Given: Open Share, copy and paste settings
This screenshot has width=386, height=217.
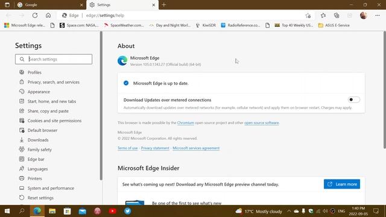Looking at the screenshot, I should [x=44, y=111].
